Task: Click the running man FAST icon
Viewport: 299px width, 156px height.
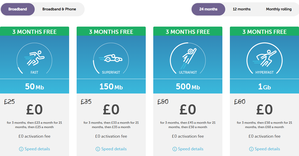Action: click(34, 58)
